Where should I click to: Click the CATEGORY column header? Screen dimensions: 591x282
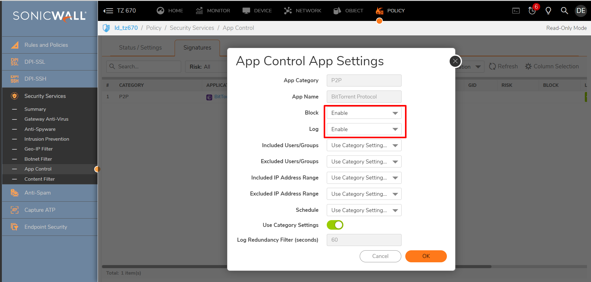pos(132,85)
